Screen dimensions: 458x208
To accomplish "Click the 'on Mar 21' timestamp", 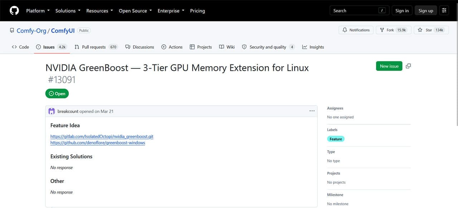I will click(104, 111).
